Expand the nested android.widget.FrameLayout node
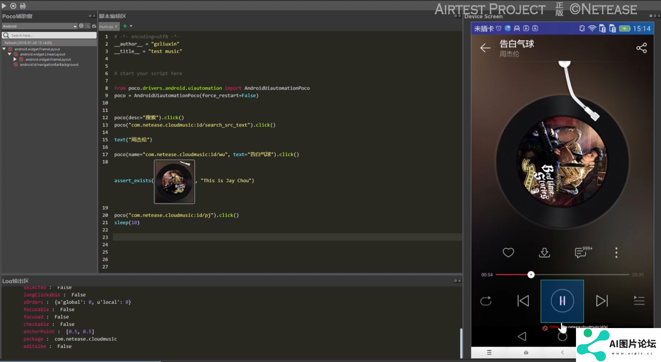Screen dimensions: 661x362 coord(15,59)
